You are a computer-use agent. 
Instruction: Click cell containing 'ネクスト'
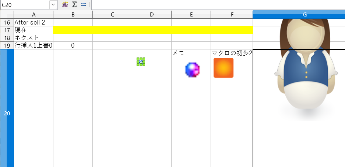click(x=34, y=38)
